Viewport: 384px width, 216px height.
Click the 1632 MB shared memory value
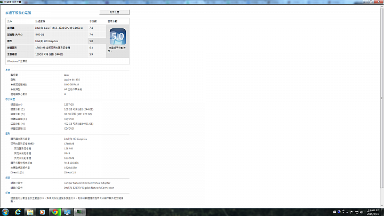click(x=69, y=158)
